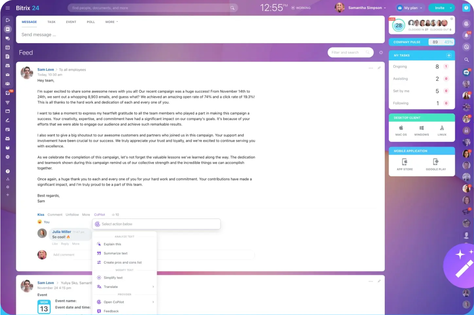Click the Kiss reaction under Sam's post
Image resolution: width=474 pixels, height=315 pixels.
click(x=41, y=215)
